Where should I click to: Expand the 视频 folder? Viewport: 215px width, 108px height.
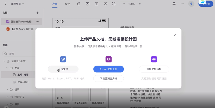pyautogui.click(x=7, y=90)
